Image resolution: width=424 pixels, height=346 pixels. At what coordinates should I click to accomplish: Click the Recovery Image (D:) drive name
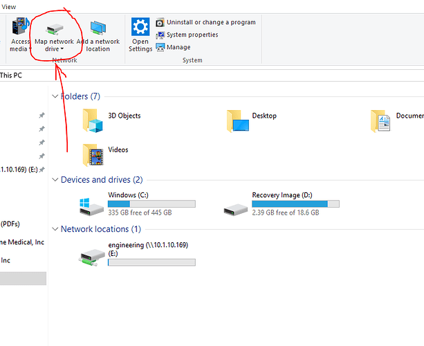click(282, 195)
